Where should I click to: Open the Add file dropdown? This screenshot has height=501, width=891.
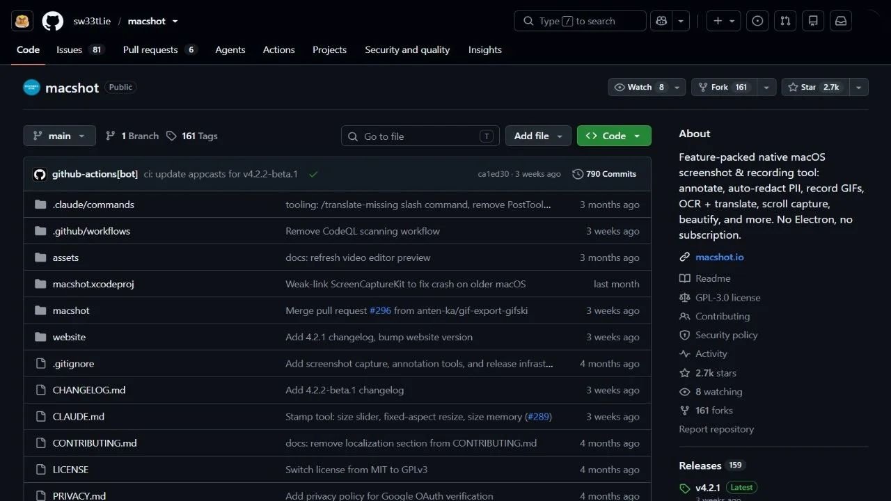point(538,136)
